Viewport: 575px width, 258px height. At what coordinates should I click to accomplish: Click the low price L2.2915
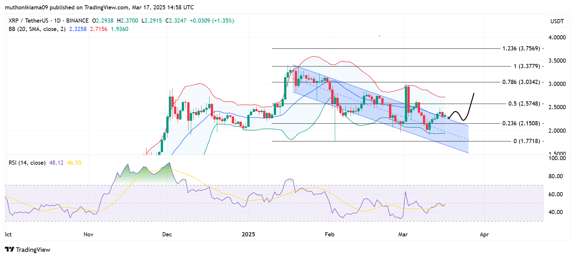151,21
